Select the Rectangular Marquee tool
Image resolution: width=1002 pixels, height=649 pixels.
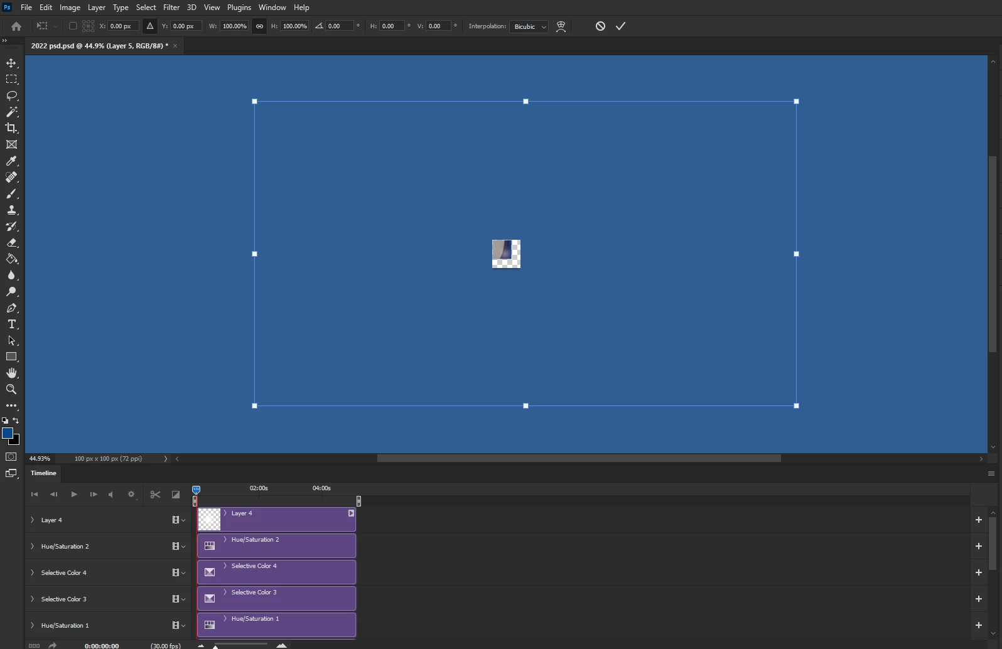pos(11,79)
